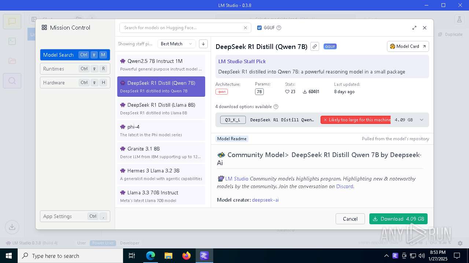Select DeepSeek R1 Distill (Qwen 7B) item
Viewport: 469px width, 263px height.
coord(161,87)
